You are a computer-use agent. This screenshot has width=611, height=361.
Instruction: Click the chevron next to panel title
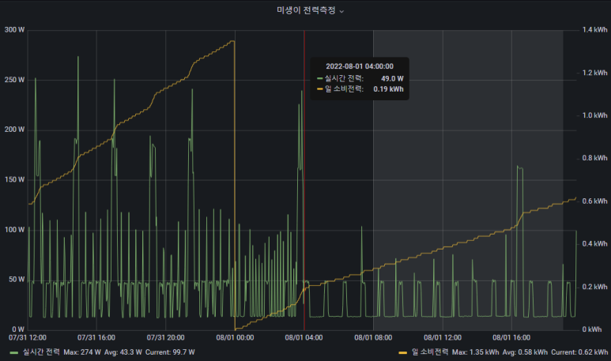(341, 12)
